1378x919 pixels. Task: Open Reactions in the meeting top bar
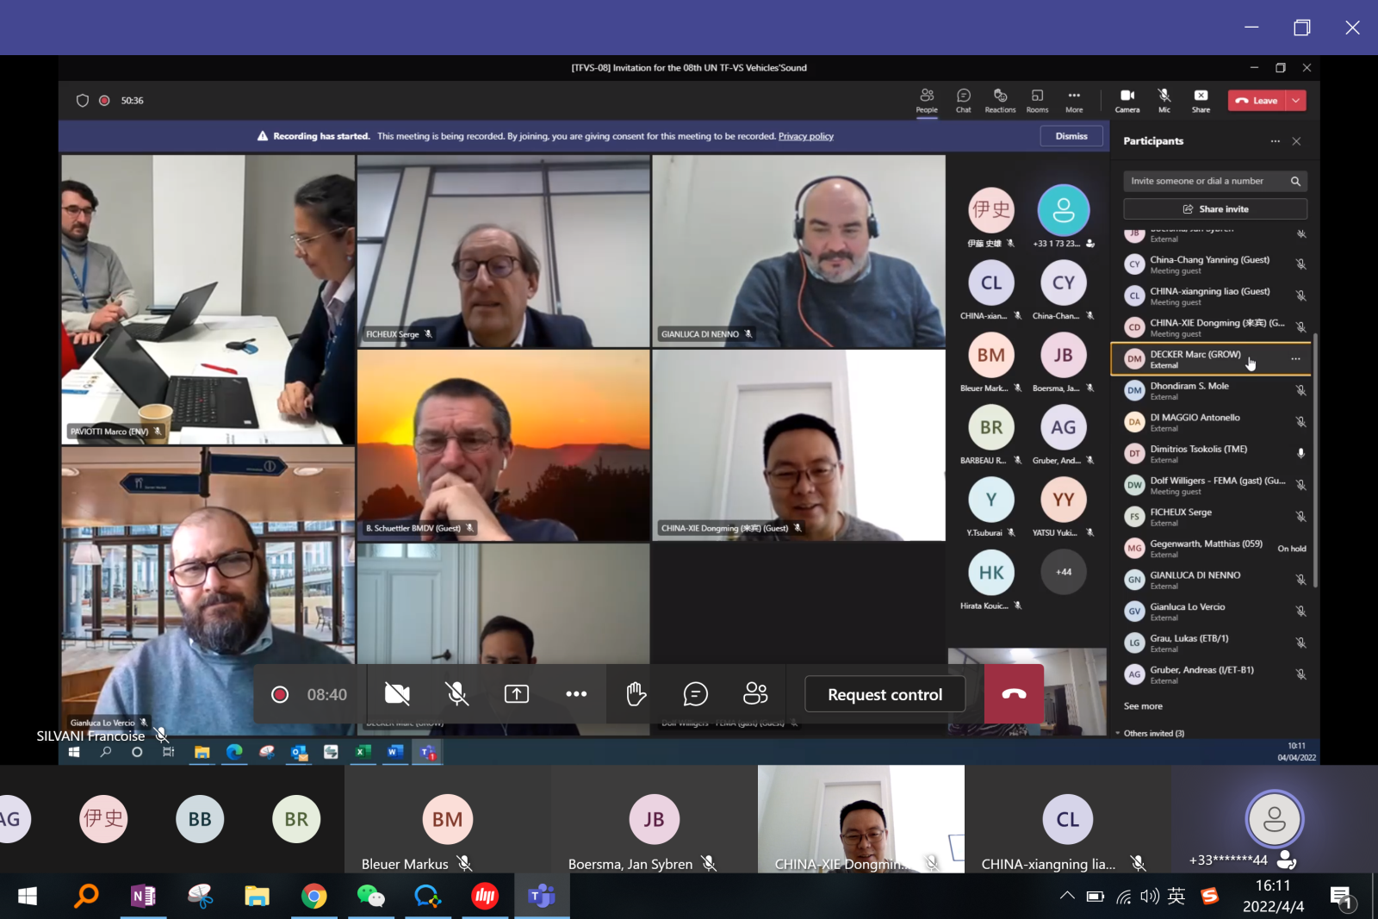(x=1000, y=100)
